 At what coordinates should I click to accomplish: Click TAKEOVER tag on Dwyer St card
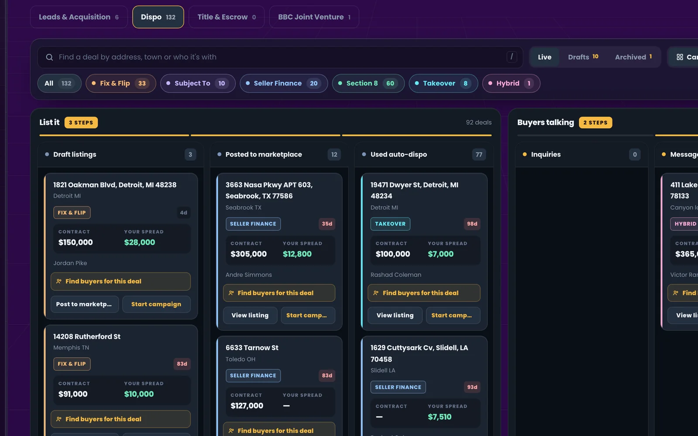390,224
